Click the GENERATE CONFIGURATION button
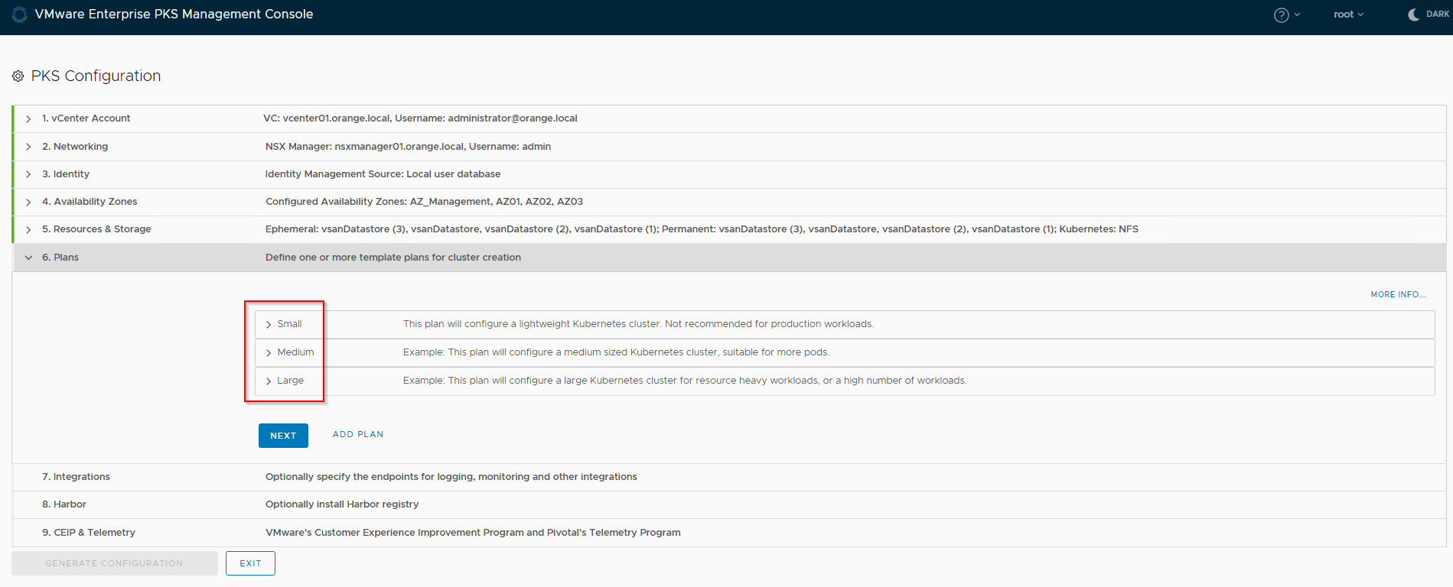 pos(114,563)
